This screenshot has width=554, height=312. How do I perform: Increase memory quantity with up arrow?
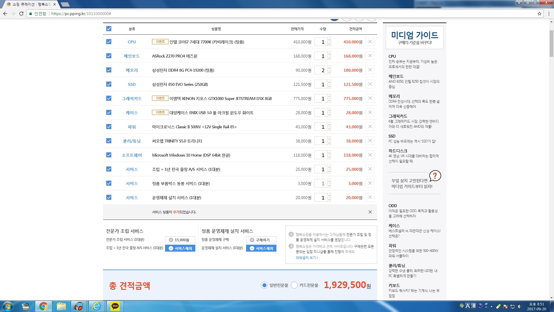point(329,68)
